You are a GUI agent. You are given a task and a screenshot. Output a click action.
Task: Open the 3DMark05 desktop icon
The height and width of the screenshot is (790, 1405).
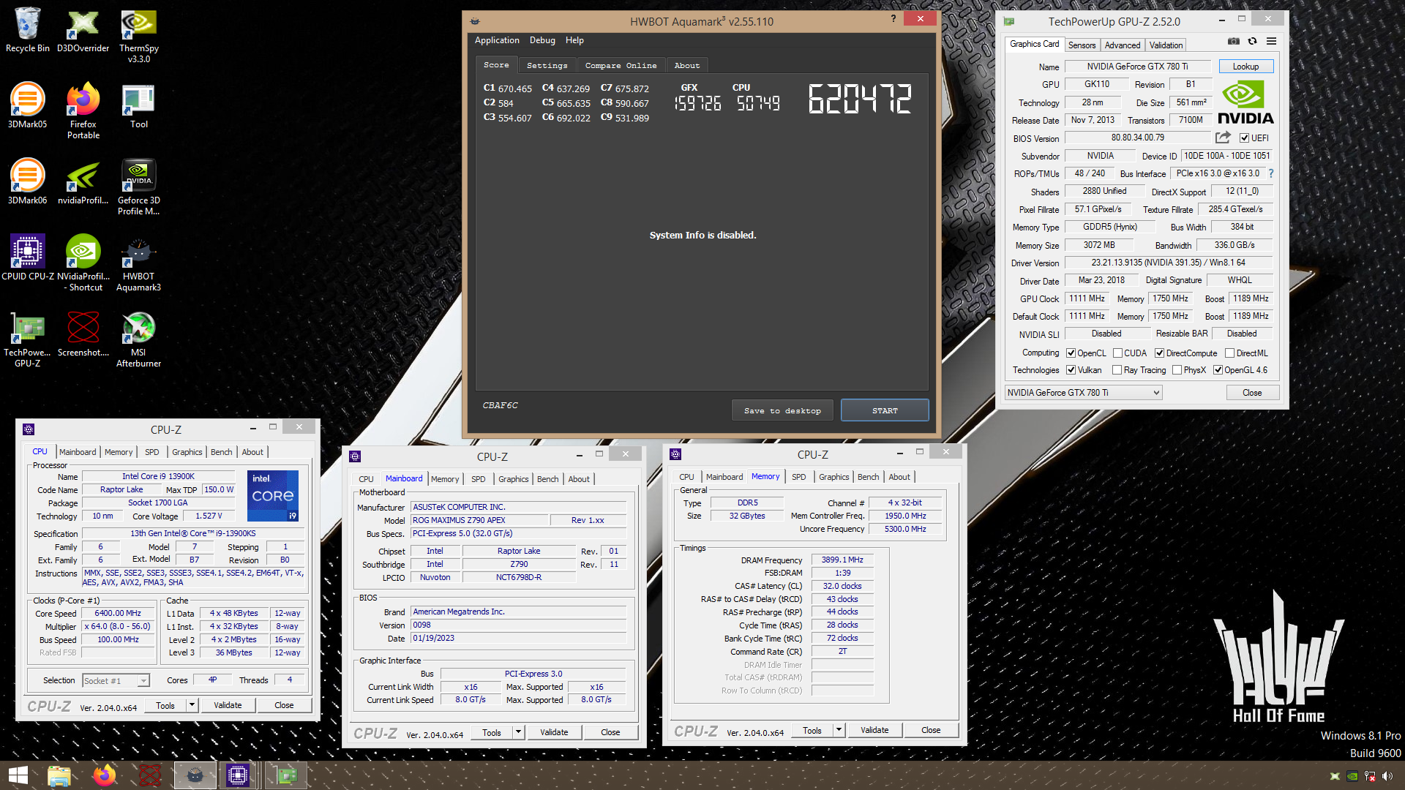pos(27,106)
